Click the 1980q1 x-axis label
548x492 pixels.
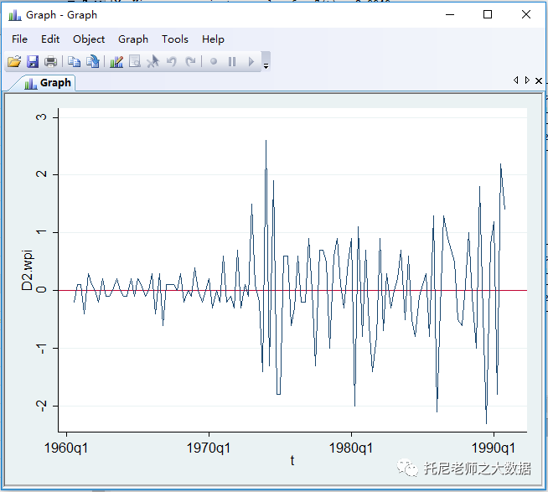(351, 448)
